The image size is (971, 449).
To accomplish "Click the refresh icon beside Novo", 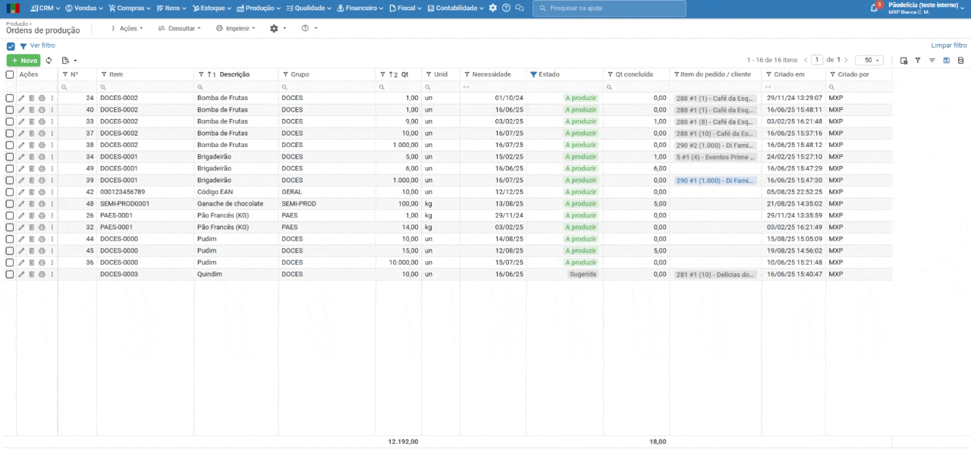I will (49, 61).
